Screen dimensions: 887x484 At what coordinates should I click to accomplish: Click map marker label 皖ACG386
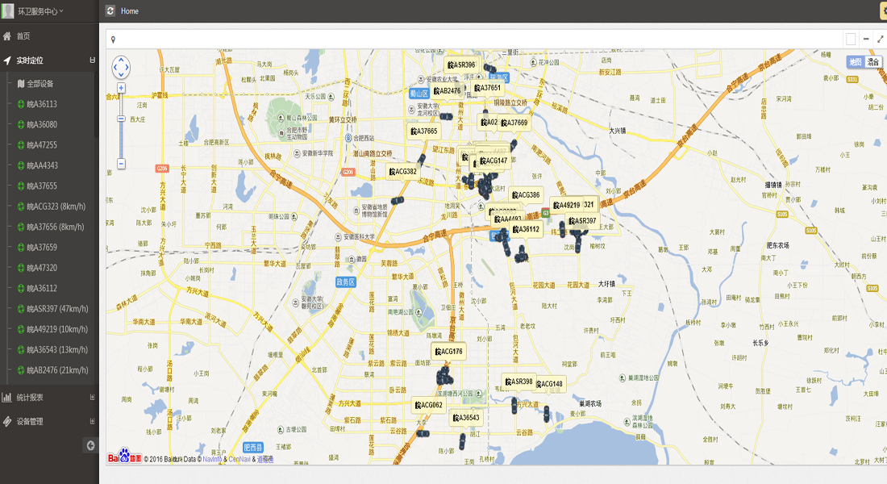pyautogui.click(x=526, y=194)
